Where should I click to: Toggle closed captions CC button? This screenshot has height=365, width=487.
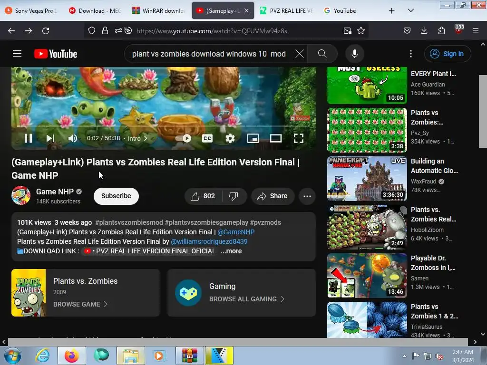tap(207, 138)
